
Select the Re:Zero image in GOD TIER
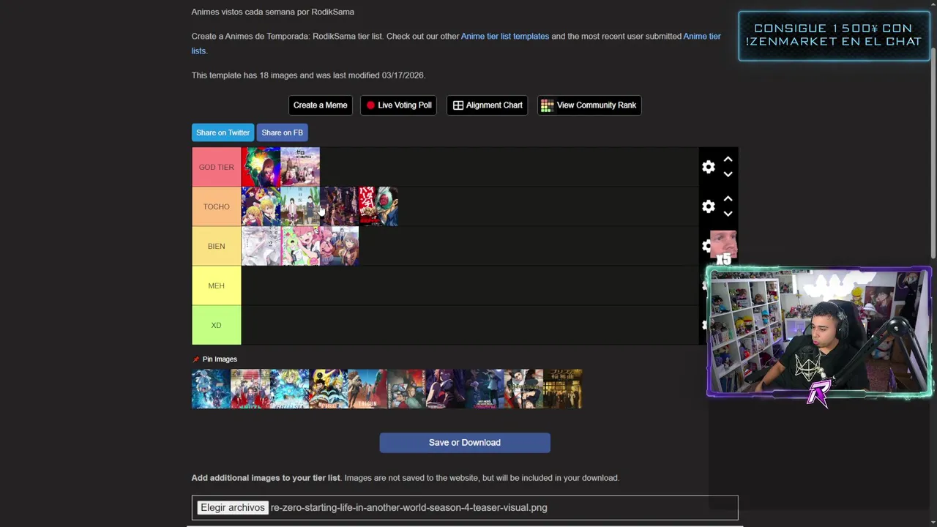coord(300,167)
